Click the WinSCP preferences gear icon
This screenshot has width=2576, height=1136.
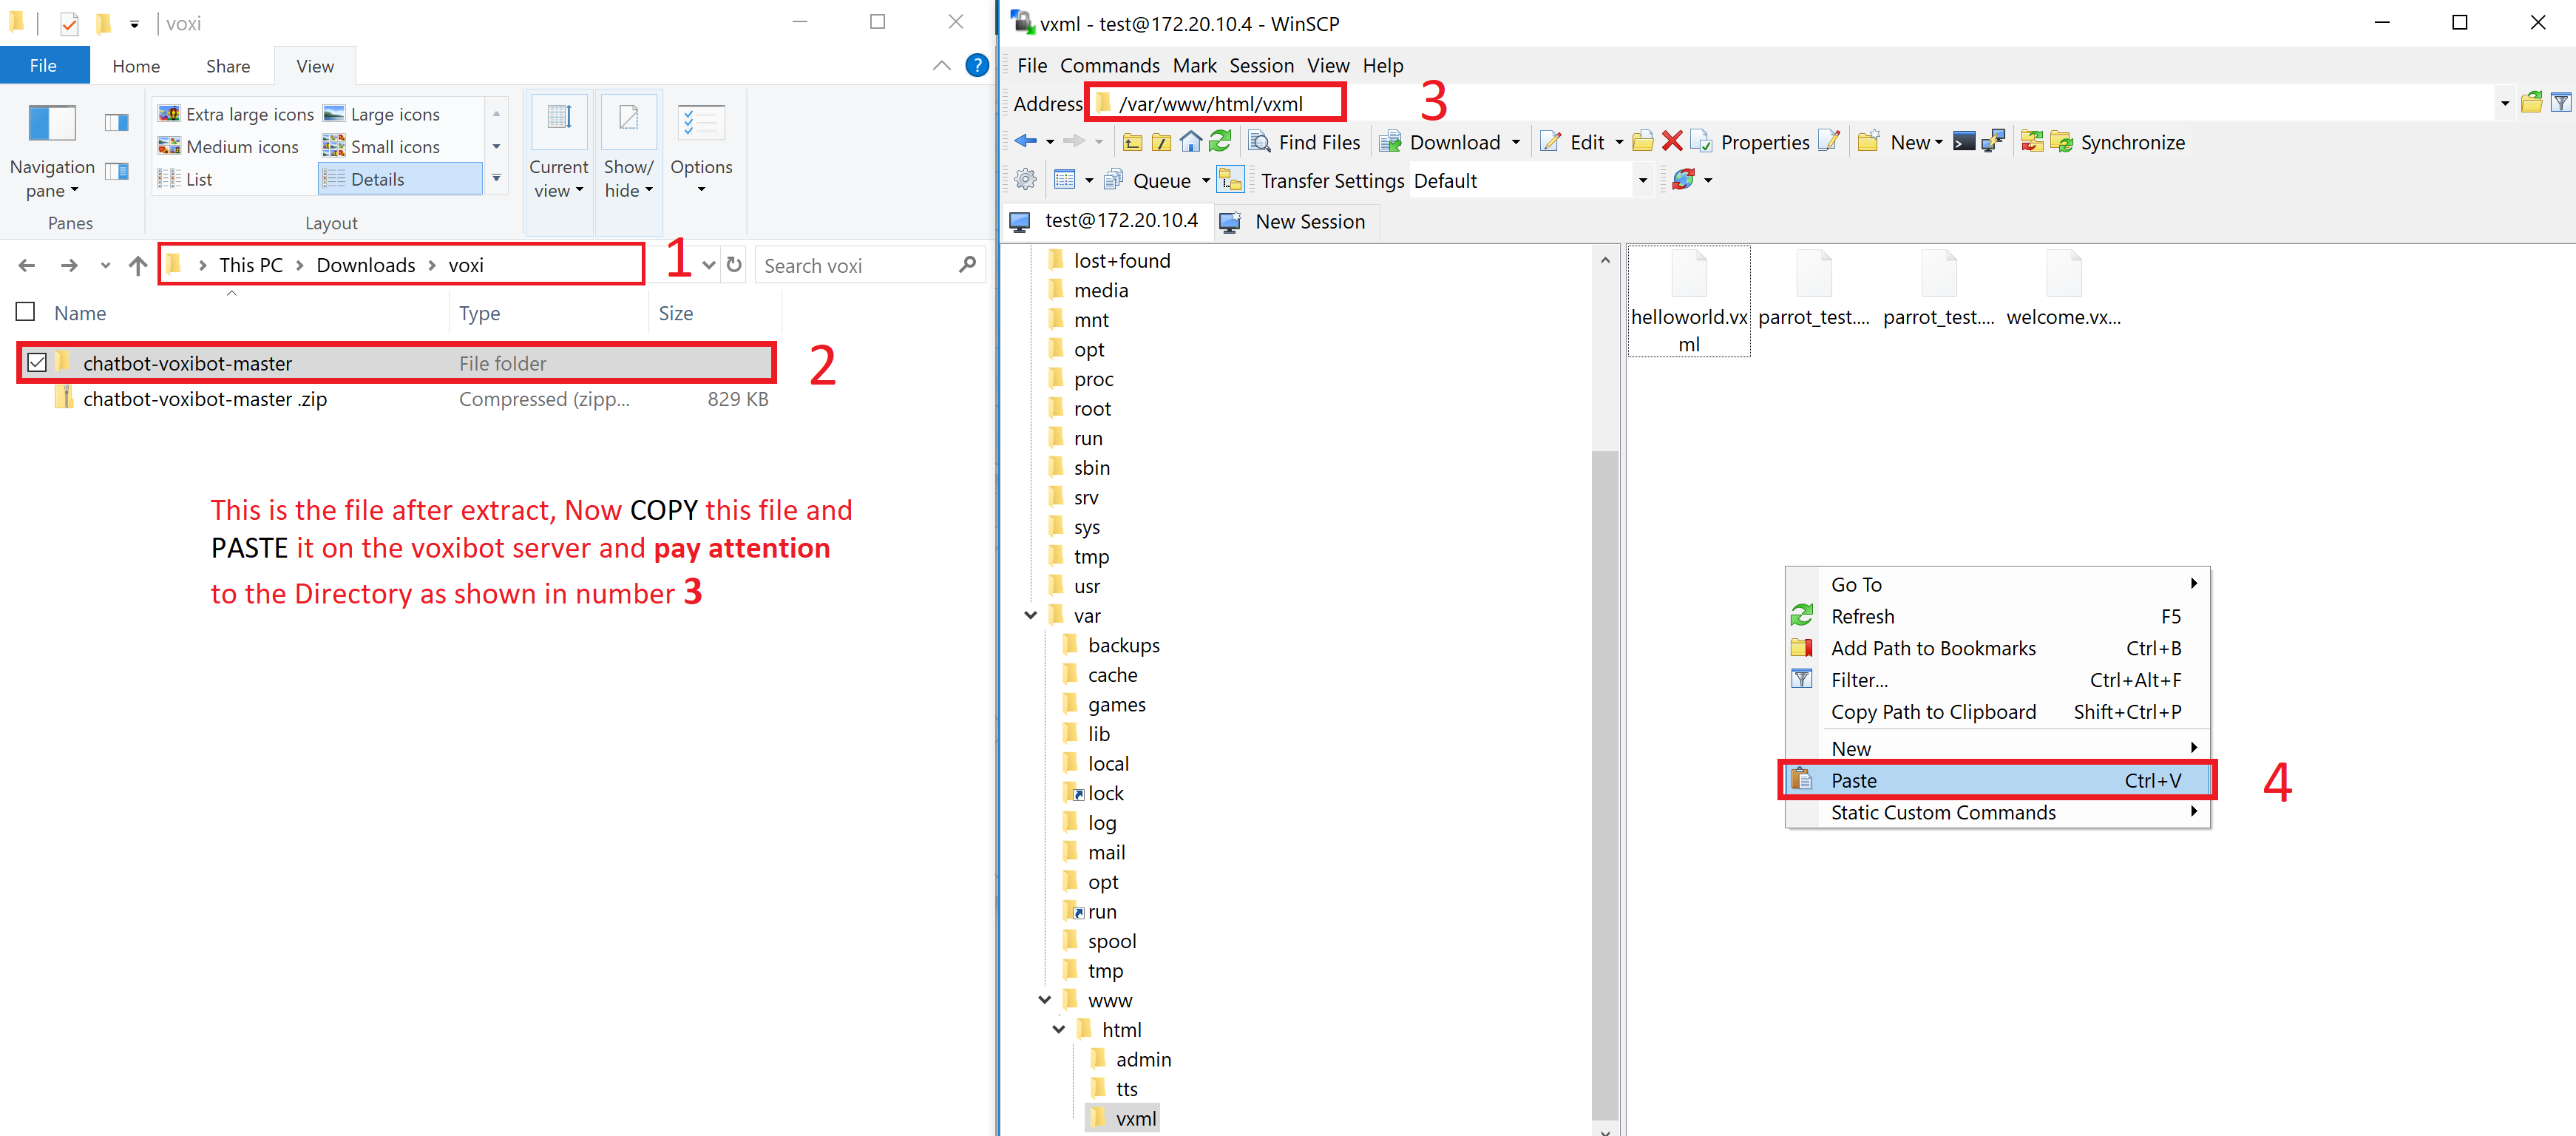[x=1025, y=180]
